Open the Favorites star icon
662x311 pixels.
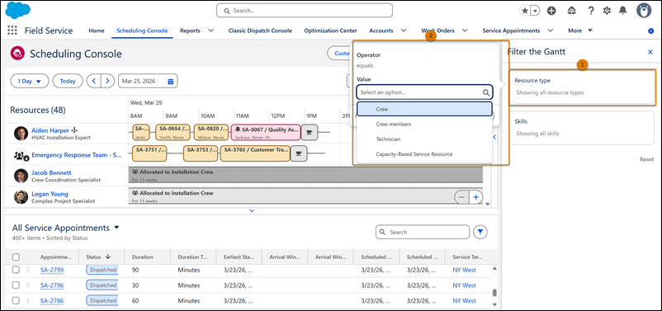pyautogui.click(x=525, y=11)
